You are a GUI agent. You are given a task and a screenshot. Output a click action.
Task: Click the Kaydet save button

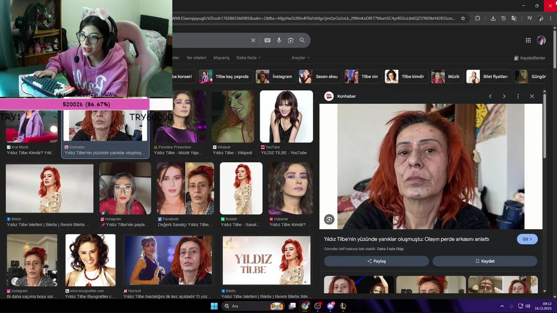pyautogui.click(x=485, y=261)
